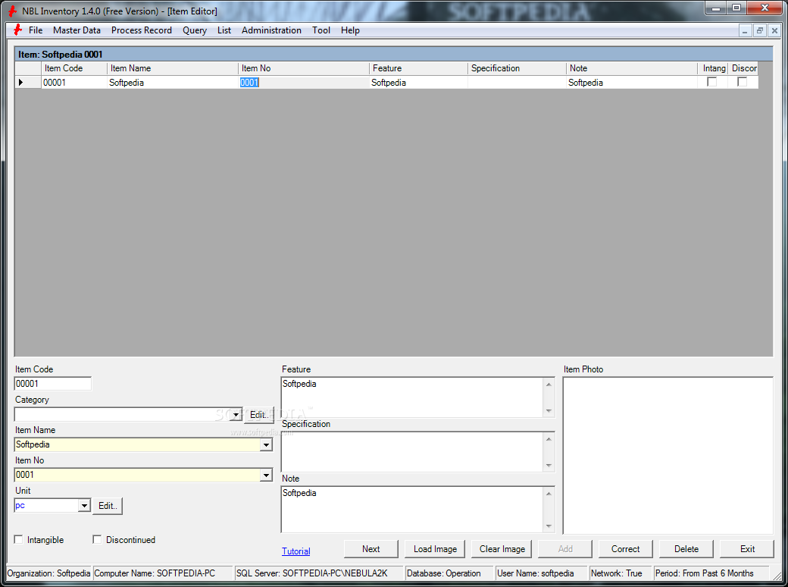Click status bar Period: From Past 6 Months
Viewport: 788px width, 587px height.
[x=711, y=573]
